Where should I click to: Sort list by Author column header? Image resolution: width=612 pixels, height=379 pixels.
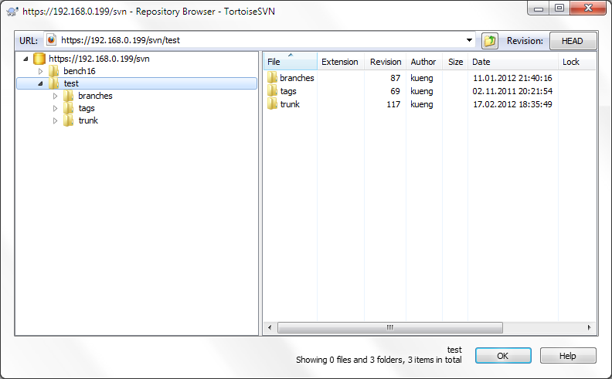pyautogui.click(x=423, y=62)
